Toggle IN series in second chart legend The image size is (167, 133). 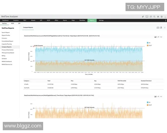tap(149, 103)
